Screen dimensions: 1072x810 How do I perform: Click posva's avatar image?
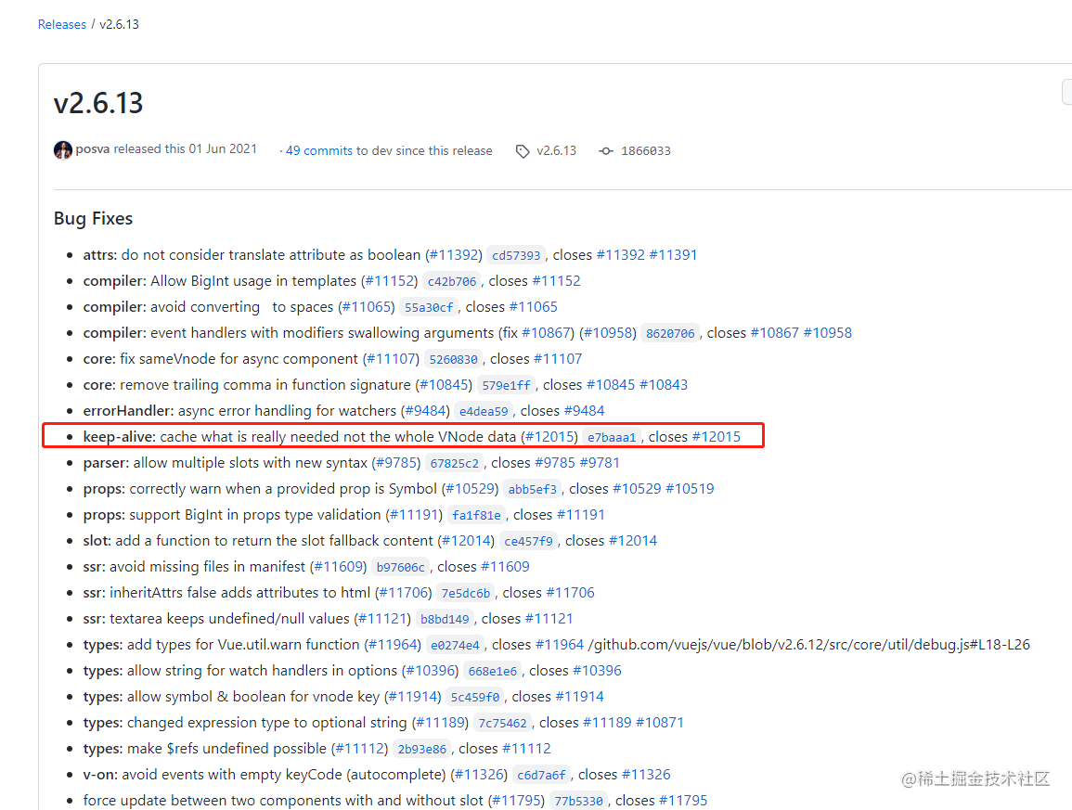tap(63, 150)
